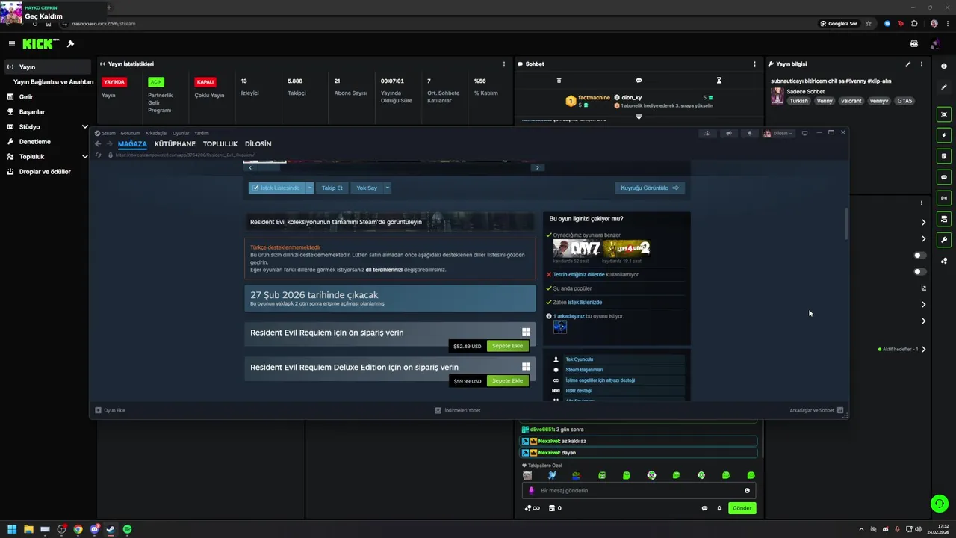Open chat settings gear icon
Screen dimensions: 956x538
[720, 508]
